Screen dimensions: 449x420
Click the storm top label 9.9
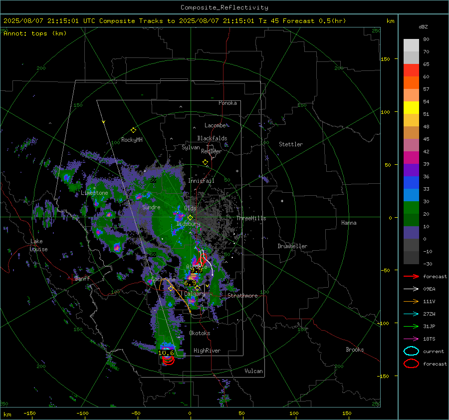(x=197, y=270)
